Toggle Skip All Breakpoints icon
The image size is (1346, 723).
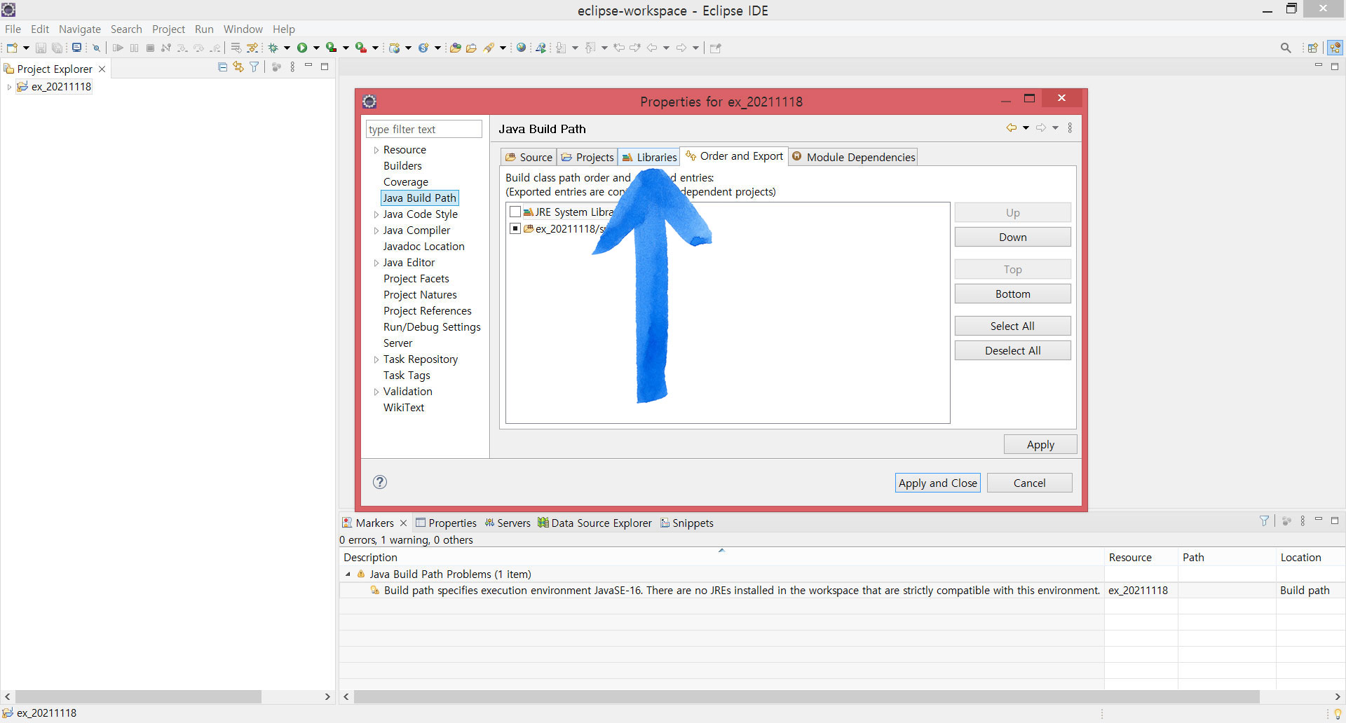point(97,48)
